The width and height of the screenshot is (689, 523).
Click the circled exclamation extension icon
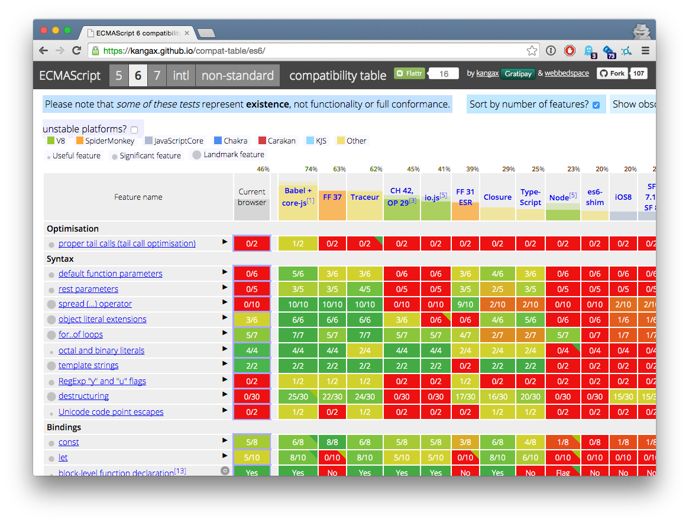pyautogui.click(x=551, y=50)
